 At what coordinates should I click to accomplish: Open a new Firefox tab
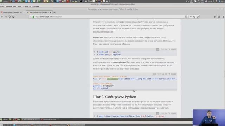tap(54, 13)
